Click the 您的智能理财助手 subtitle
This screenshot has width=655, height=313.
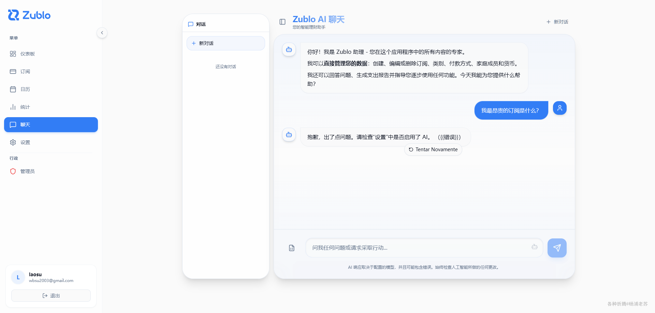[x=309, y=27]
